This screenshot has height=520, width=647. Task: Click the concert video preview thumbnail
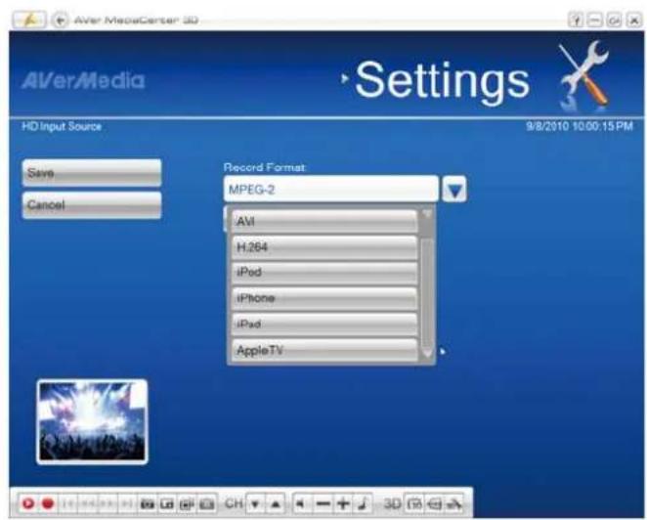coord(92,422)
